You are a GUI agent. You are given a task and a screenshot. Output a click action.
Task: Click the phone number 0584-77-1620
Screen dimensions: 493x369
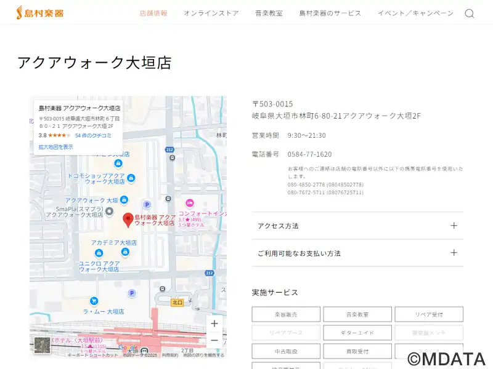(310, 154)
